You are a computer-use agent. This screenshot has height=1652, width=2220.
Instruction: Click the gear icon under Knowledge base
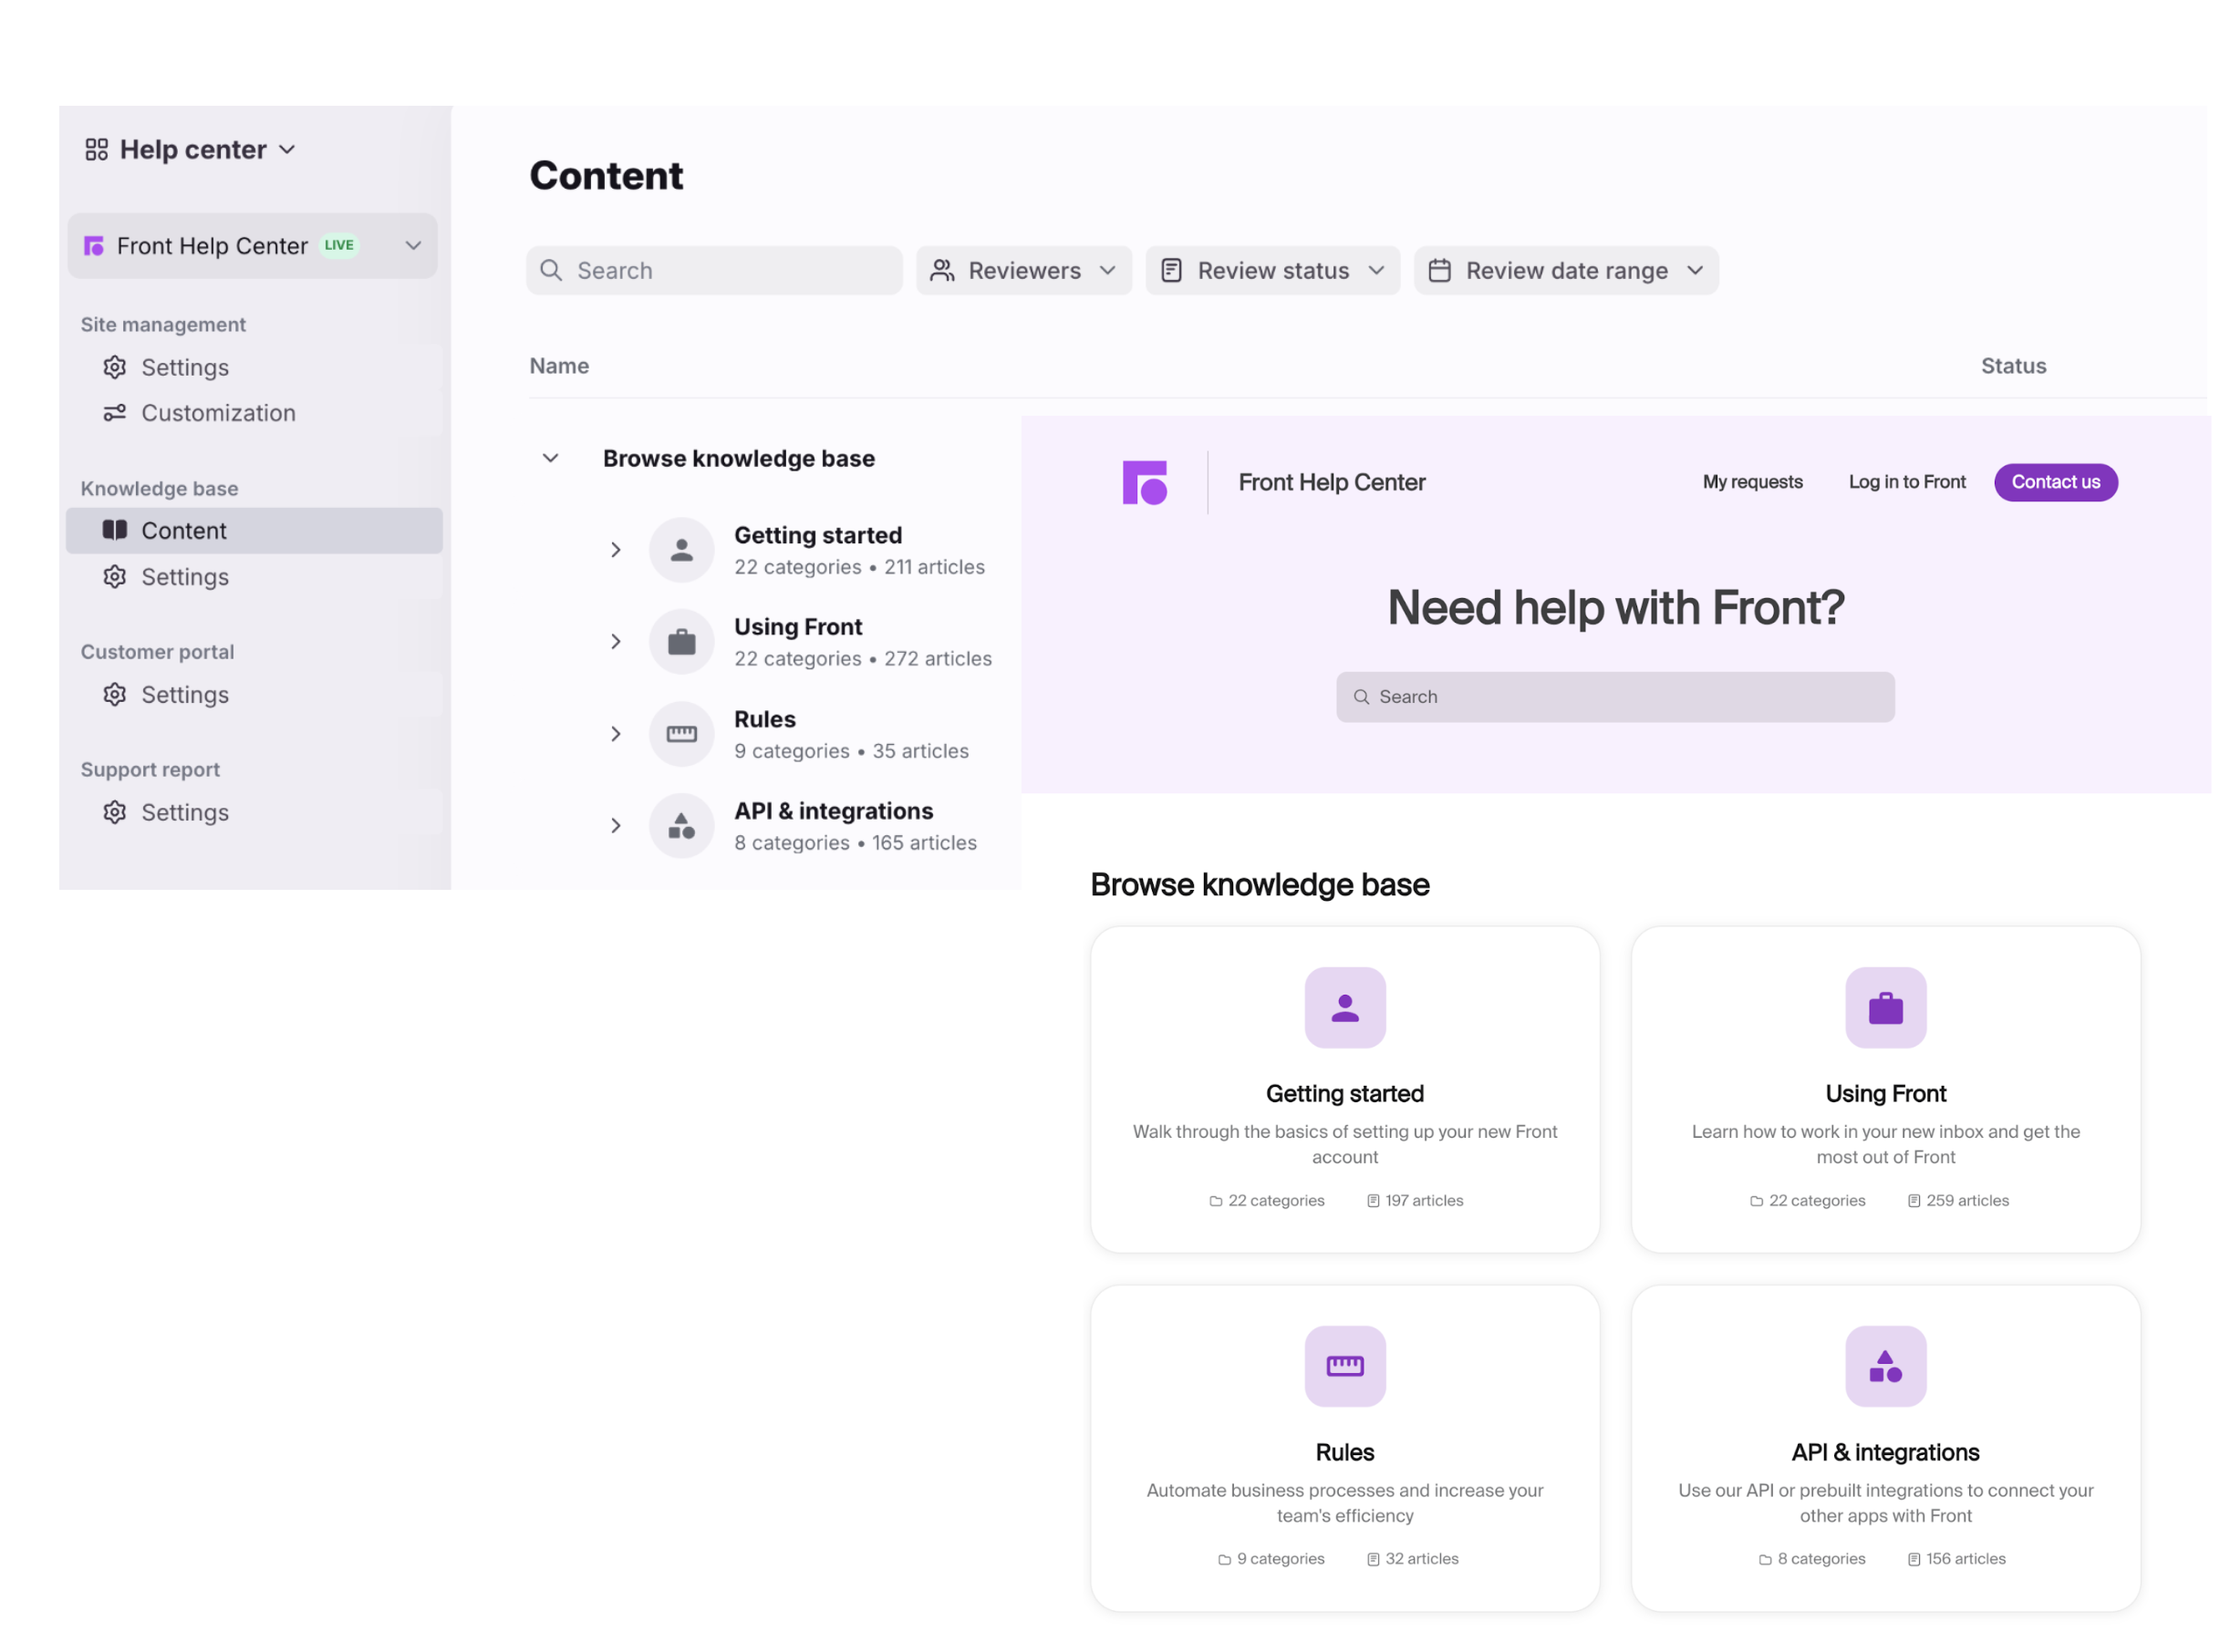(115, 577)
